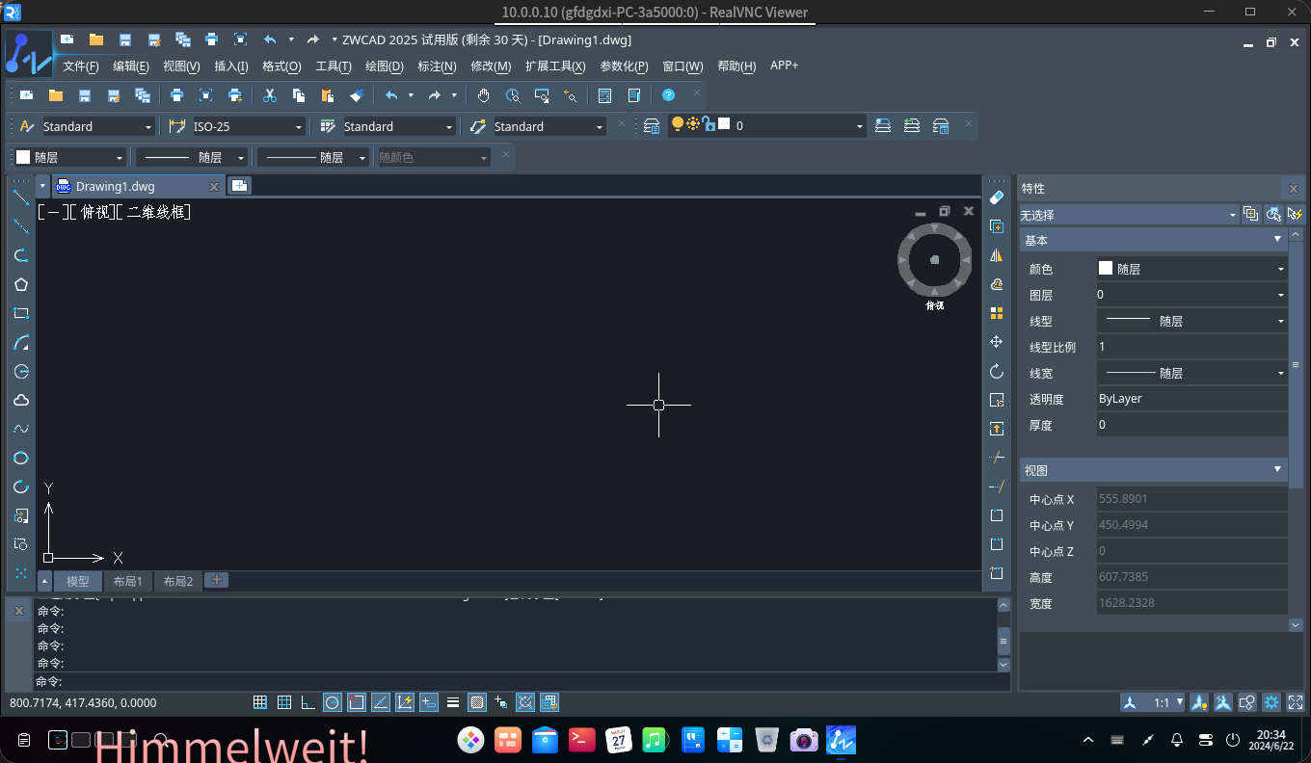Choose the Ellipse drawing tool
1311x763 pixels.
[21, 458]
